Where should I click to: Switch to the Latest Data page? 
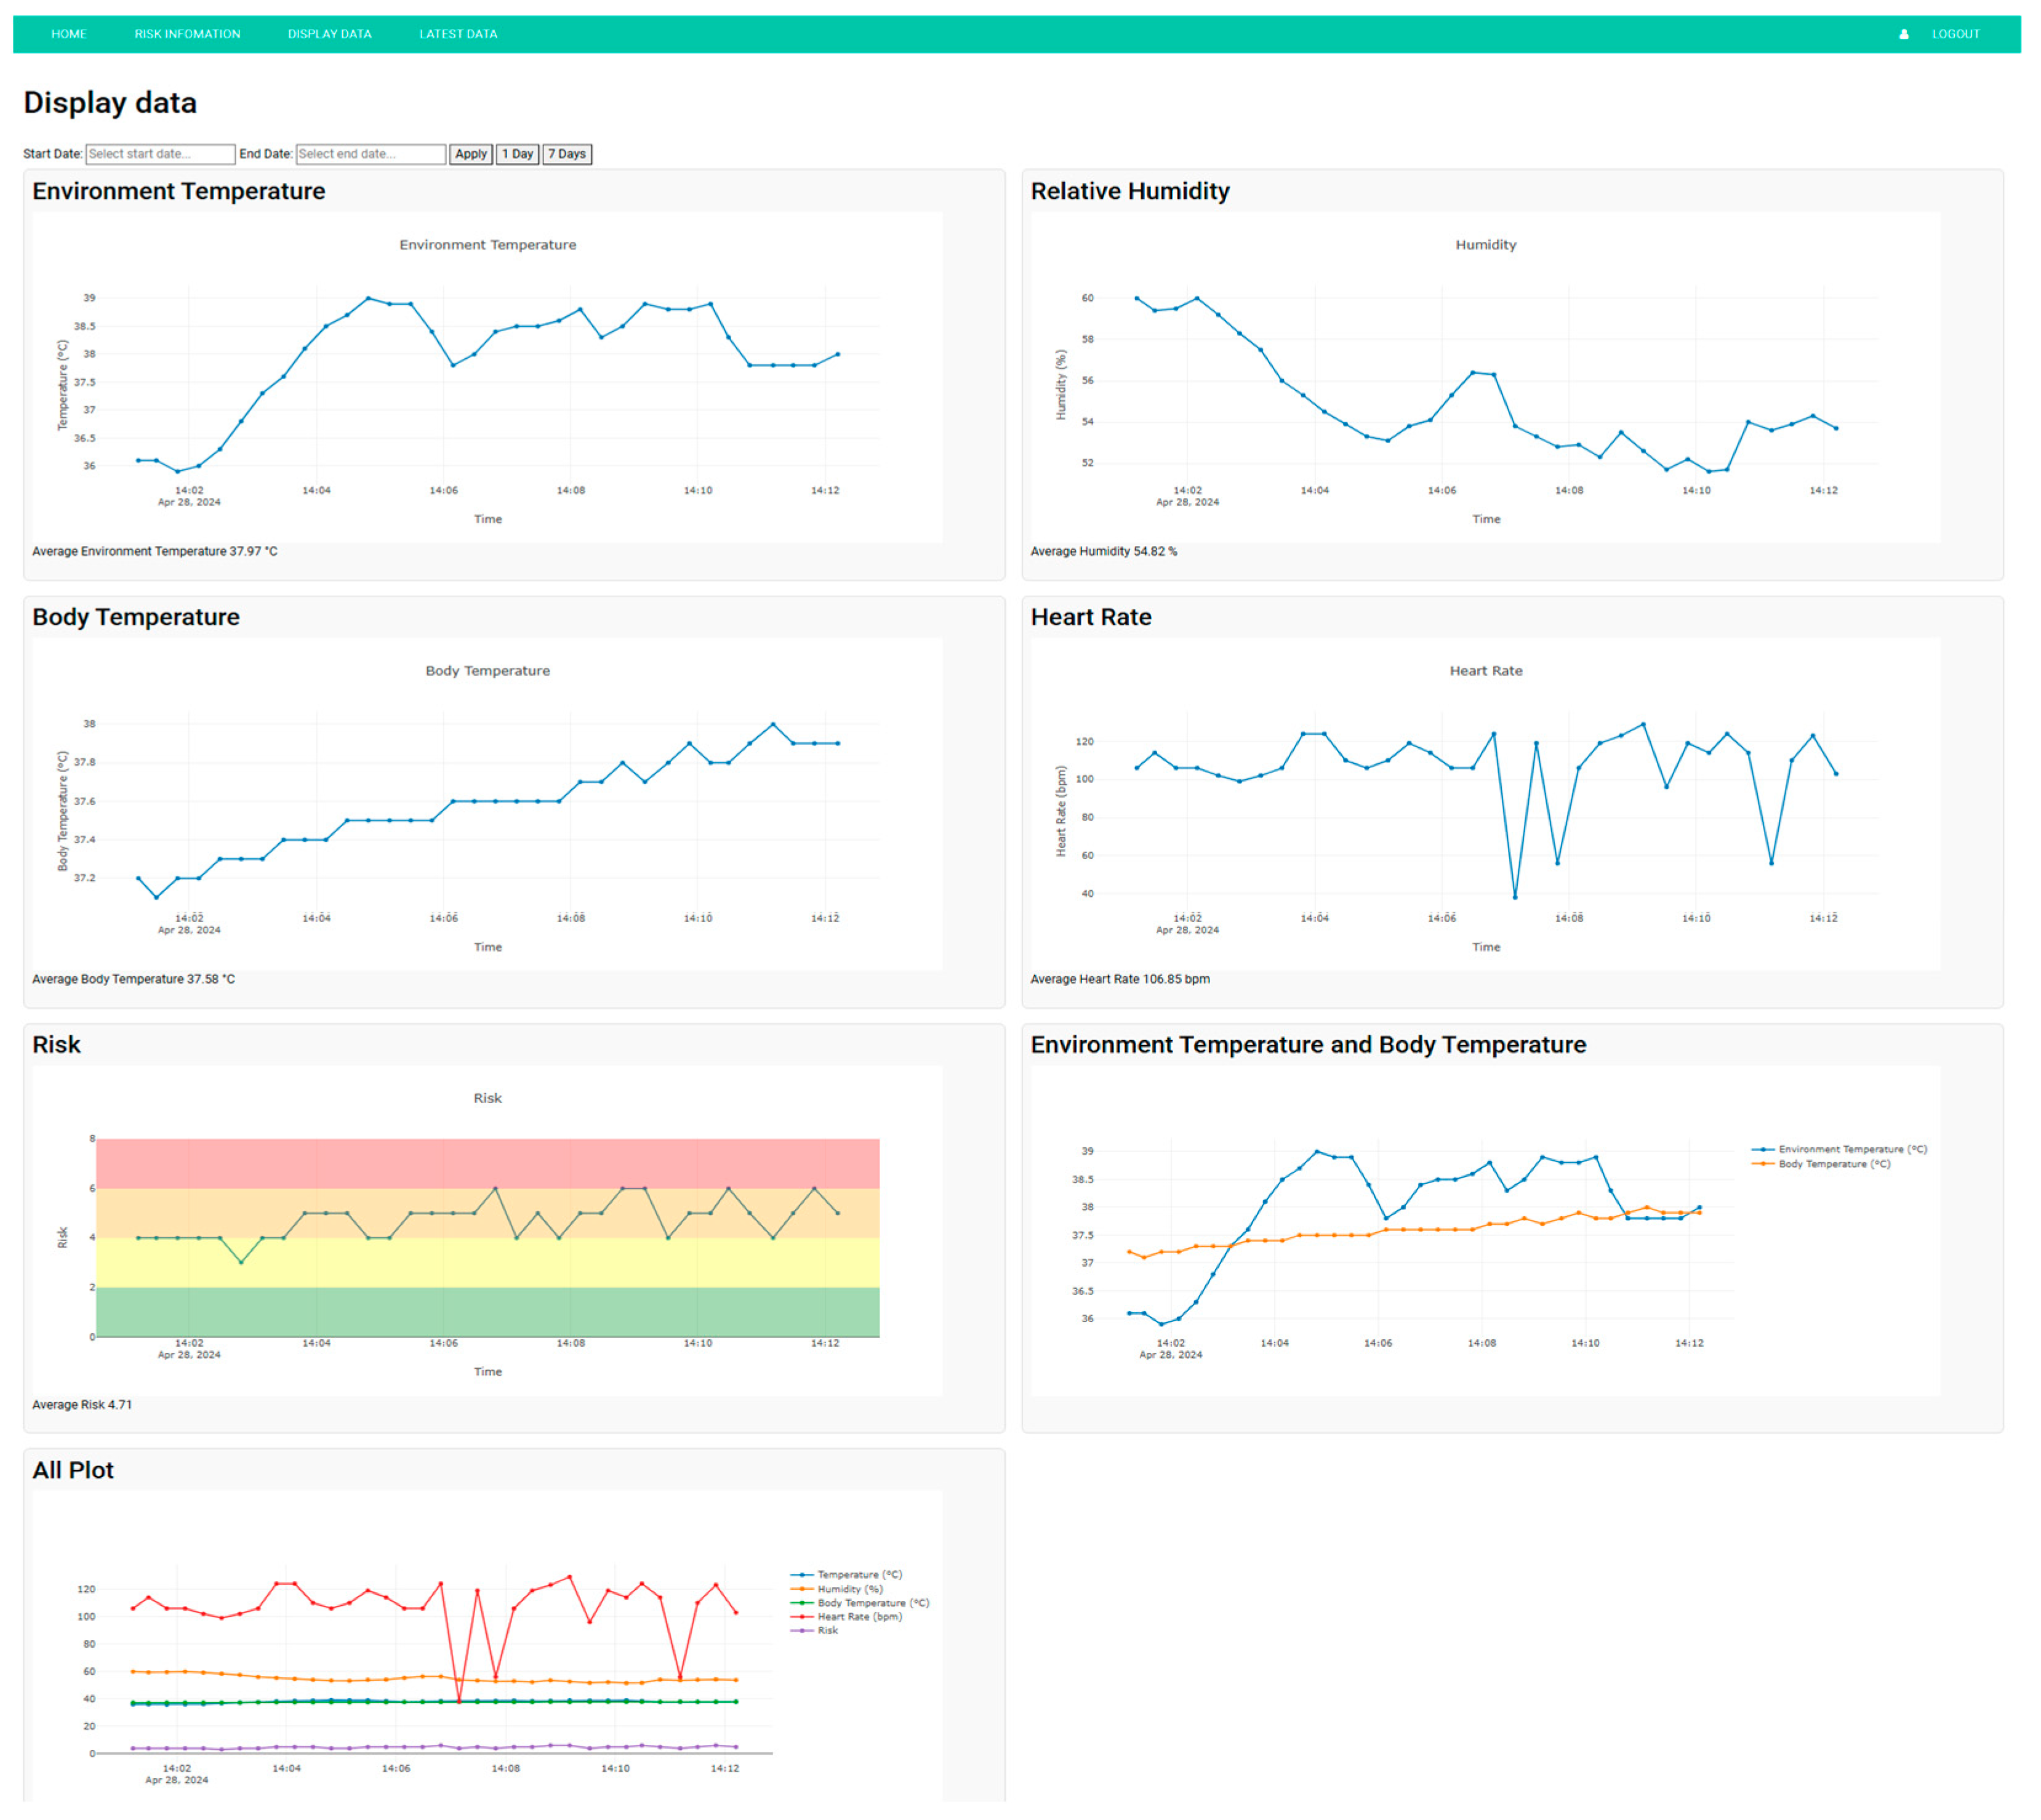[458, 34]
